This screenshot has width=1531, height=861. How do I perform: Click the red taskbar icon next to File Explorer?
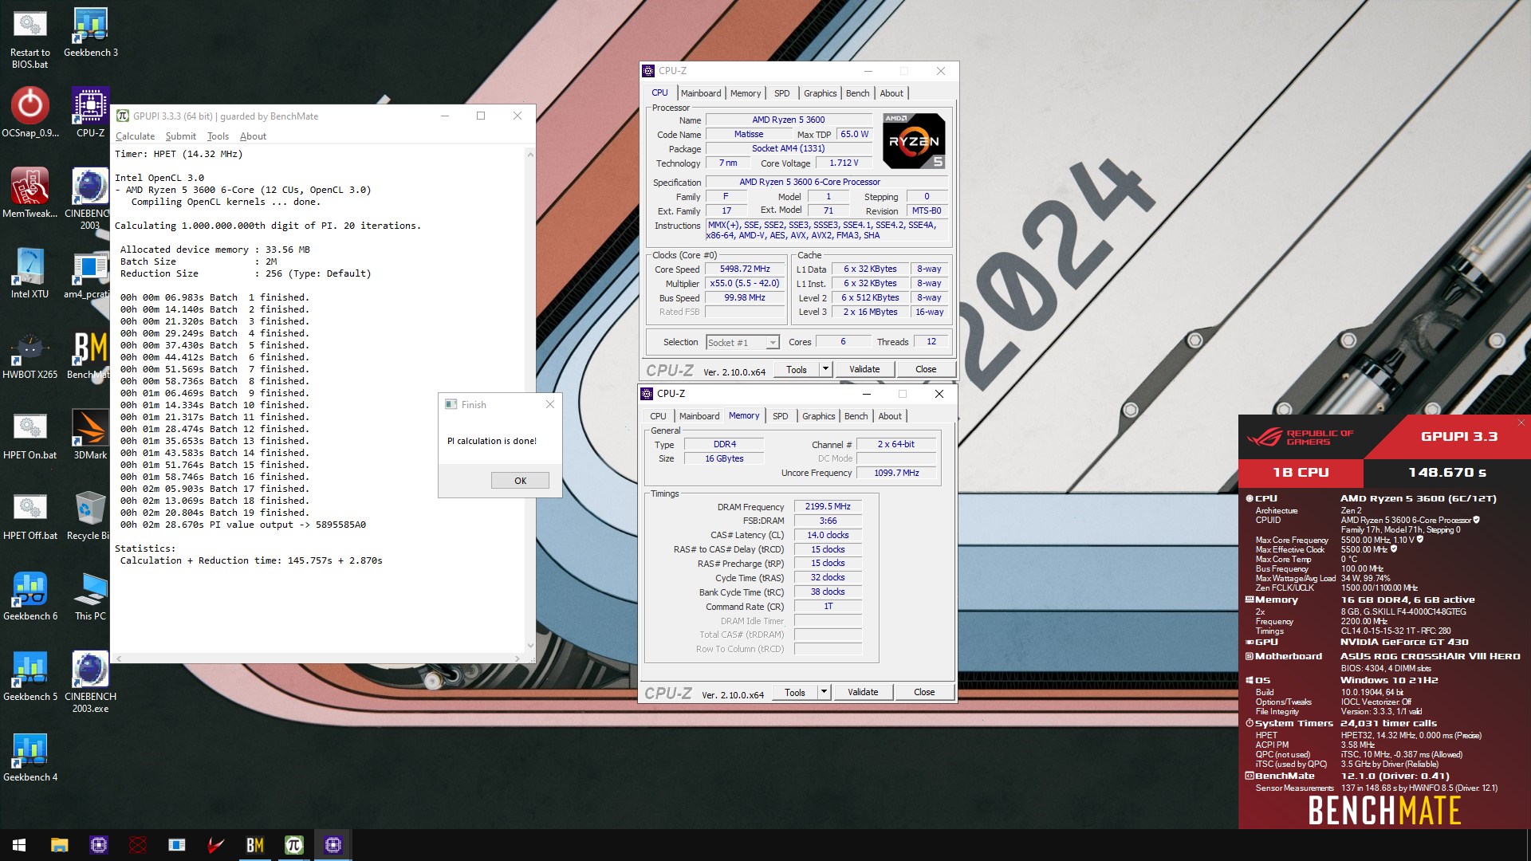[137, 845]
